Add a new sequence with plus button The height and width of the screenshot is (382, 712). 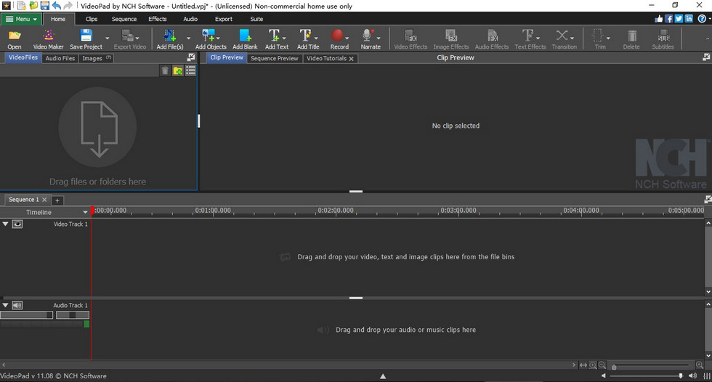(x=57, y=200)
